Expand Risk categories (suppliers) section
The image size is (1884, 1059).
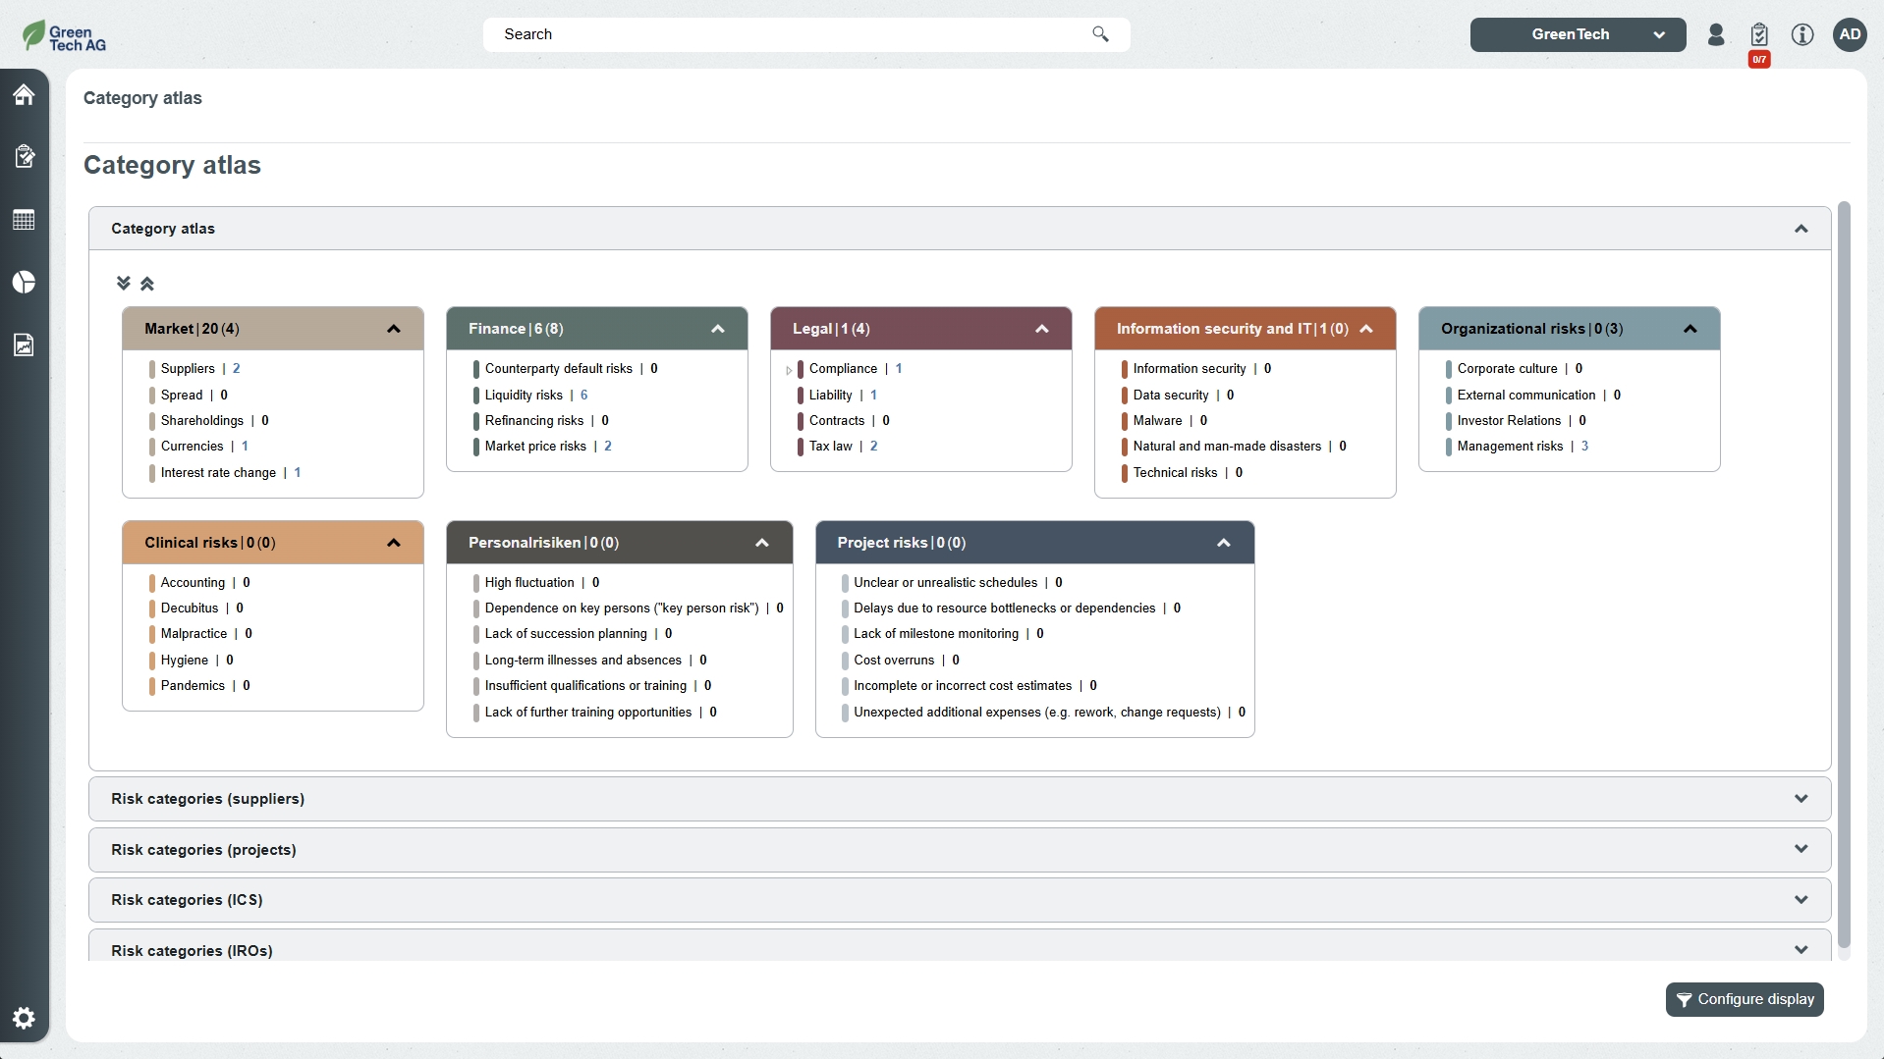959,799
